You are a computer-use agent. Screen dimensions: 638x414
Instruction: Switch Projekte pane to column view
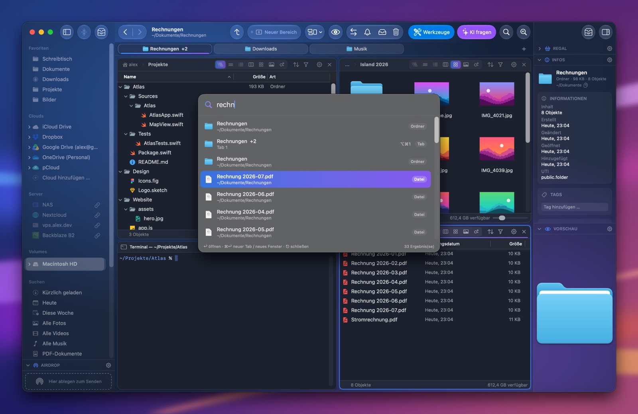click(x=251, y=64)
